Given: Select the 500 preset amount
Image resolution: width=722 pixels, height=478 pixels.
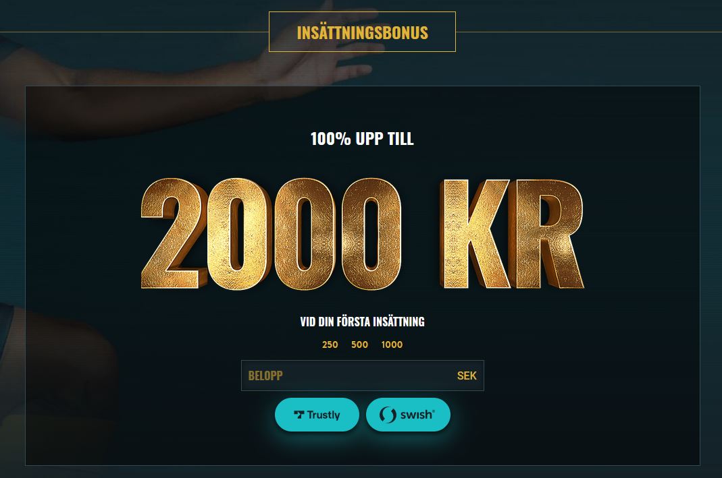Looking at the screenshot, I should (359, 345).
